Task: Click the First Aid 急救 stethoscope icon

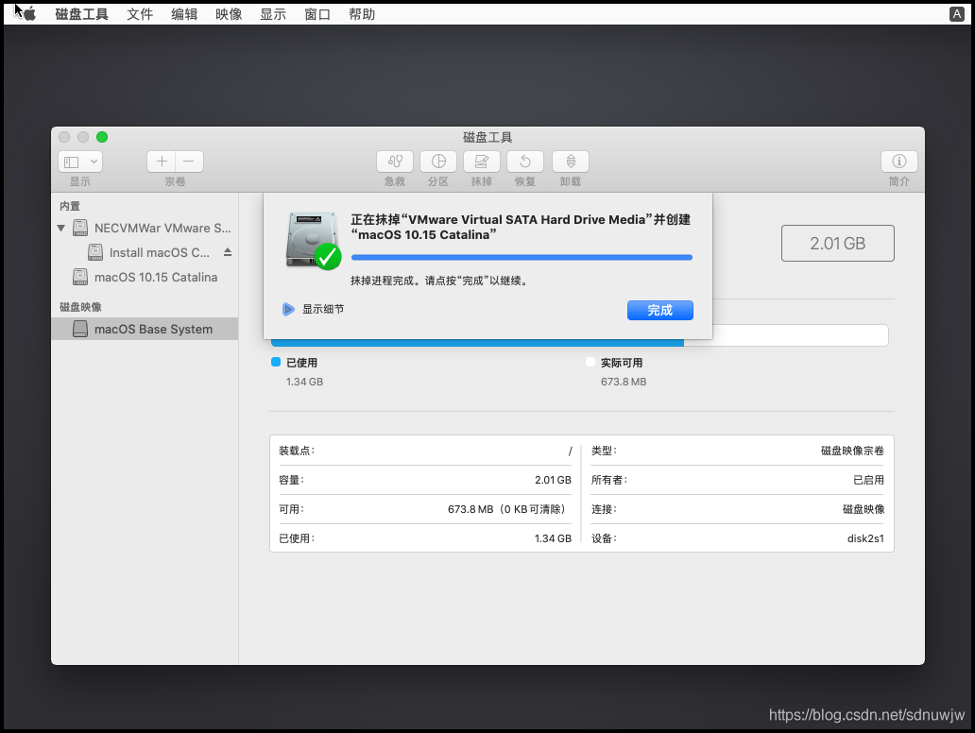Action: pyautogui.click(x=395, y=162)
